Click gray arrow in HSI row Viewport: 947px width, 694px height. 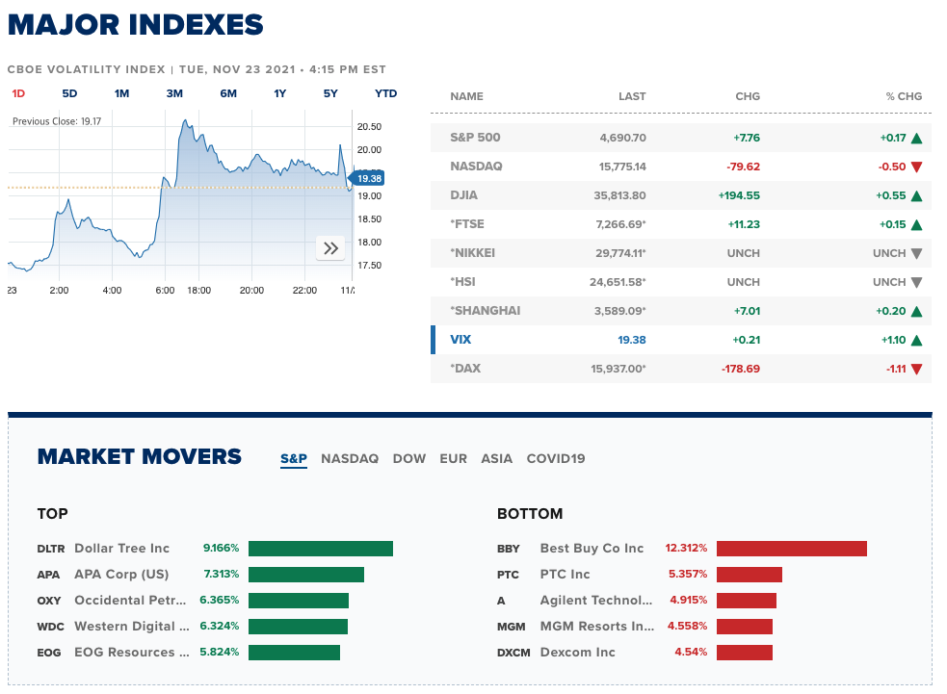click(916, 282)
